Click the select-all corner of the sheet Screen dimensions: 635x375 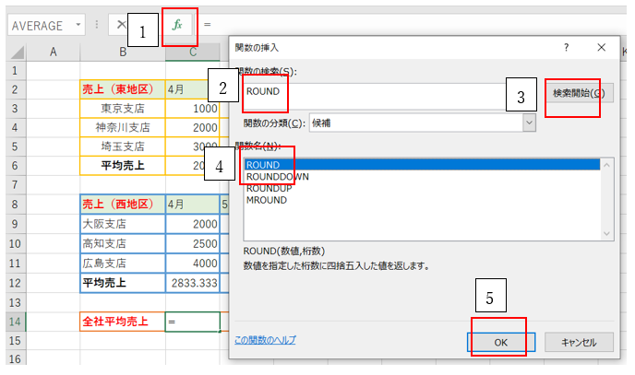(13, 52)
